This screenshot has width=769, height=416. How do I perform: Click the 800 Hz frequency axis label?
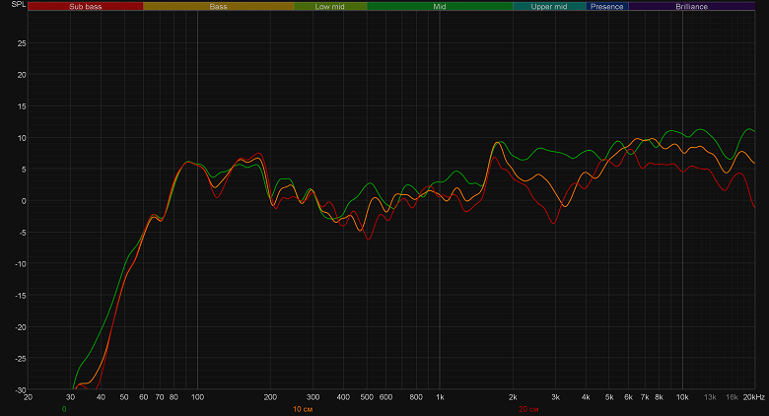(x=416, y=397)
